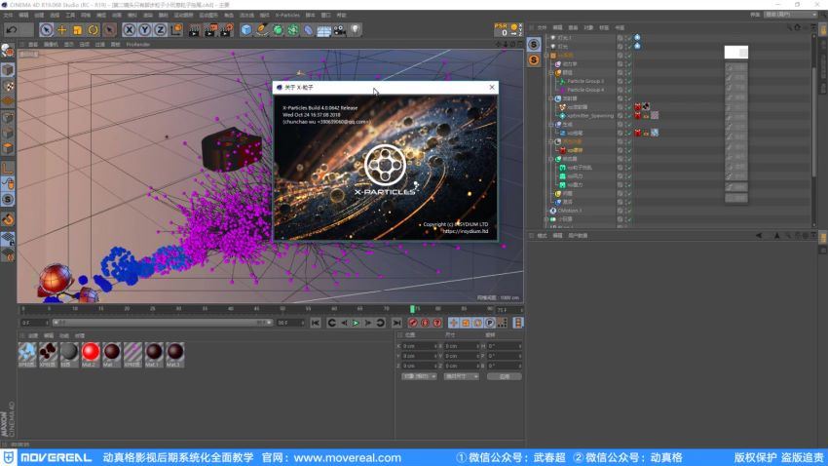
Task: Click the floor environment icon
Action: (323, 30)
